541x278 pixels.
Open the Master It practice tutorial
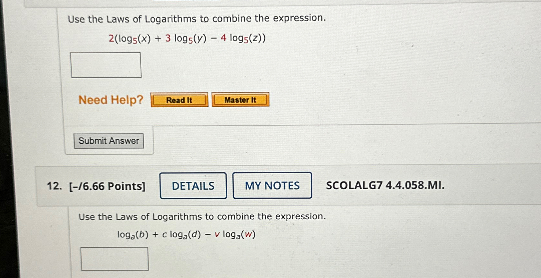pyautogui.click(x=240, y=99)
